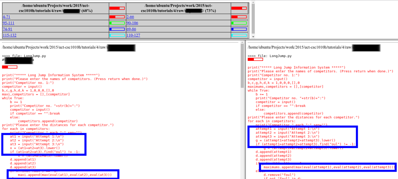This screenshot has height=179, width=398.
Task: Open the 110-127 line range link
Action: pos(133,35)
